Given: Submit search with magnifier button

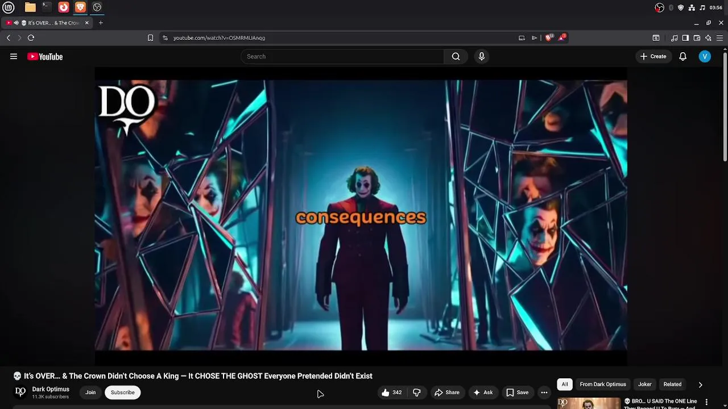Looking at the screenshot, I should coord(456,56).
